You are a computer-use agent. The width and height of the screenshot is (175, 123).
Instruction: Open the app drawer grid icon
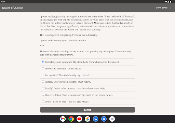[x=112, y=119]
